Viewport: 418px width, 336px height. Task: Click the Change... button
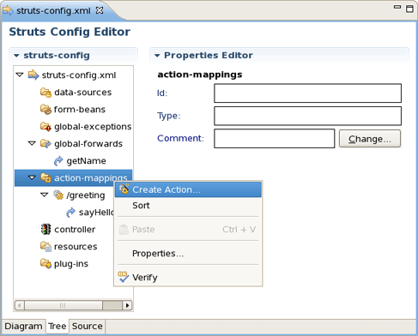(x=370, y=139)
